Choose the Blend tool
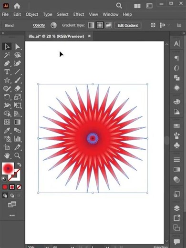 click(17, 131)
